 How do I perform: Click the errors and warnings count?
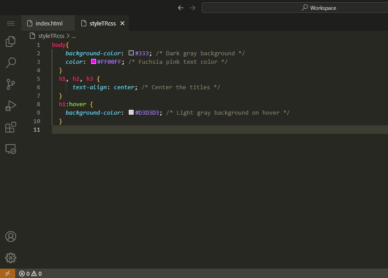30,274
